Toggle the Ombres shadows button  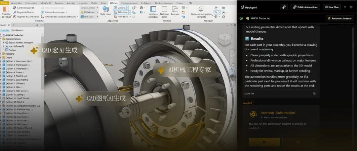(x=120, y=8)
